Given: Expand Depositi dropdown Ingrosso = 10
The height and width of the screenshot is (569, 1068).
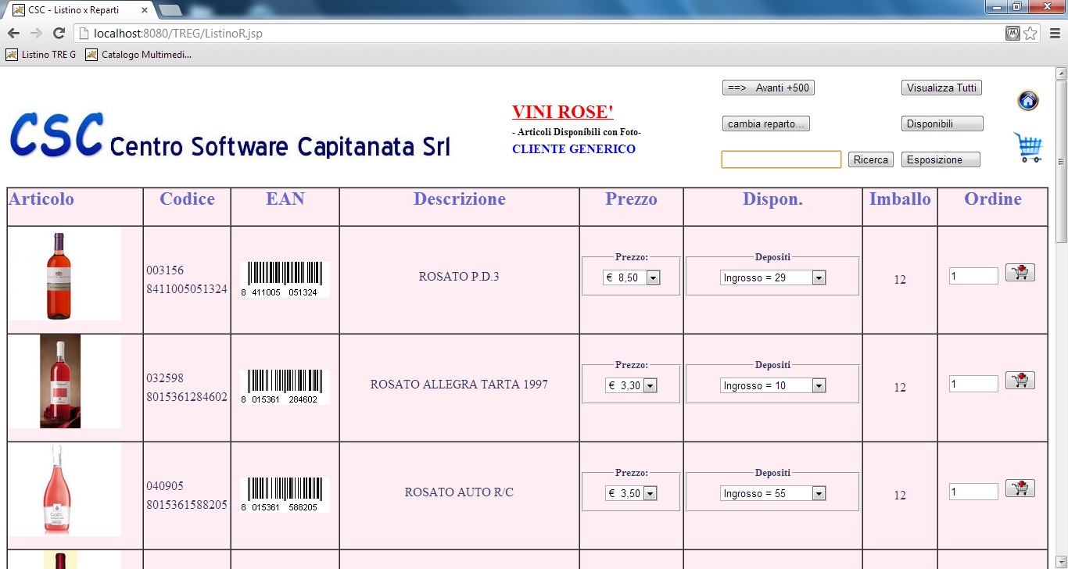Looking at the screenshot, I should [x=772, y=385].
